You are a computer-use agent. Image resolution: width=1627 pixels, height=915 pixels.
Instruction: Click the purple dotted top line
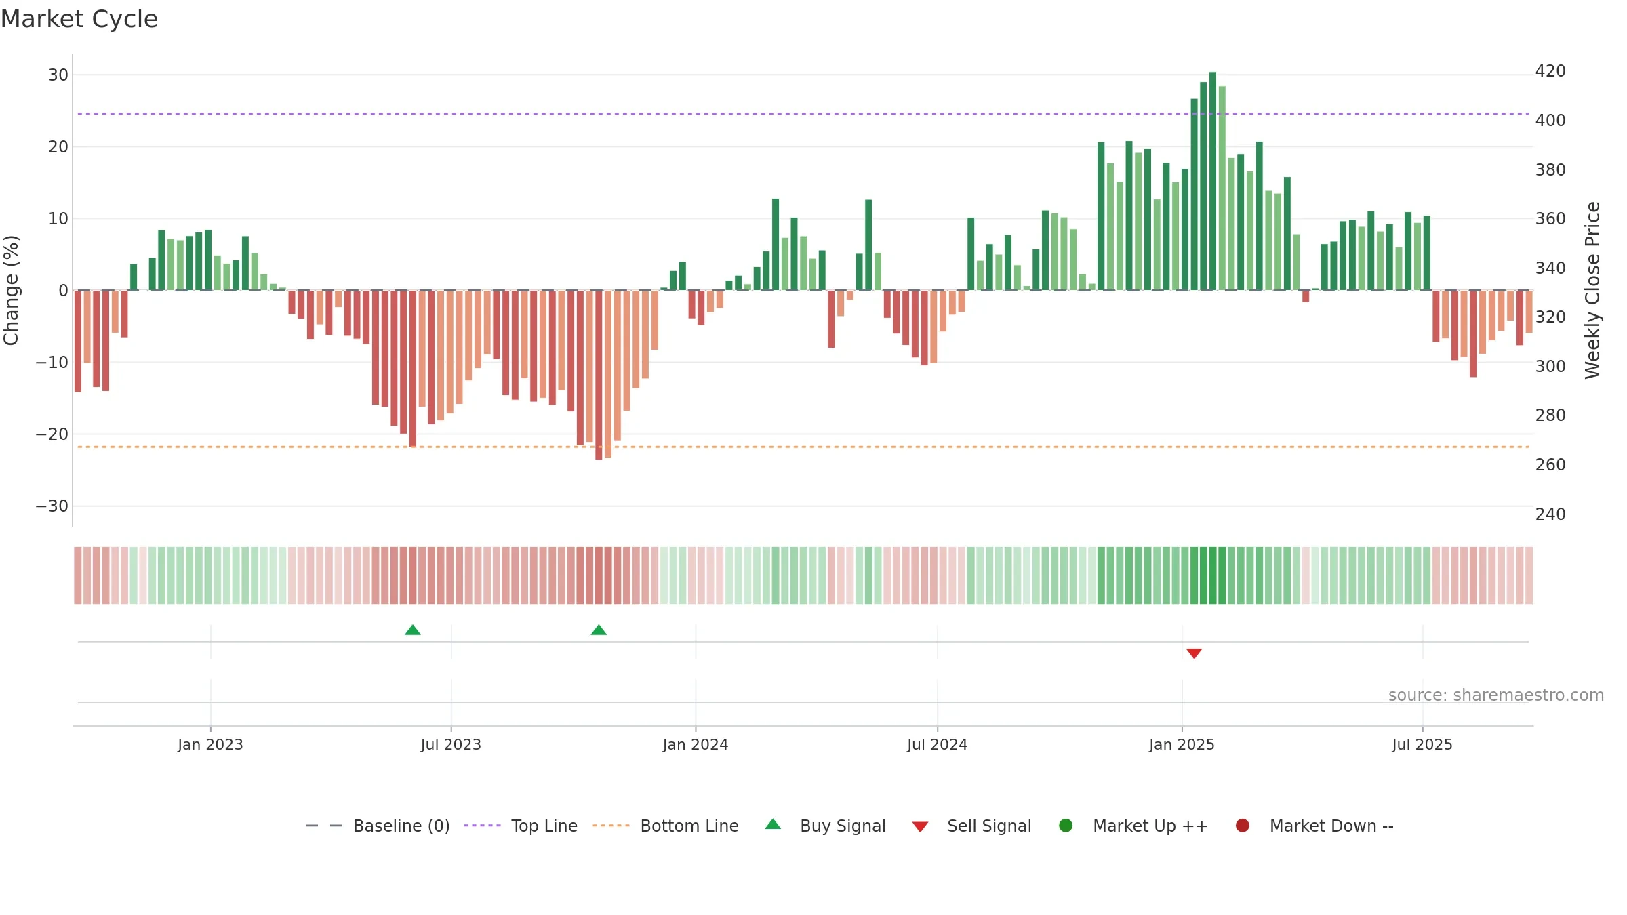[x=803, y=114]
